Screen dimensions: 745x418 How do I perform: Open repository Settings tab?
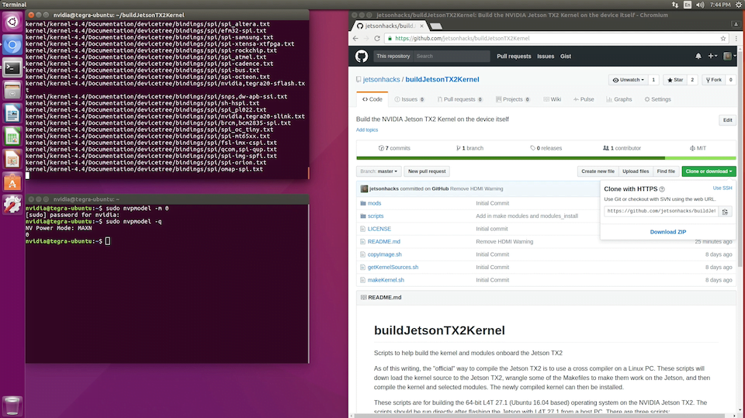657,100
